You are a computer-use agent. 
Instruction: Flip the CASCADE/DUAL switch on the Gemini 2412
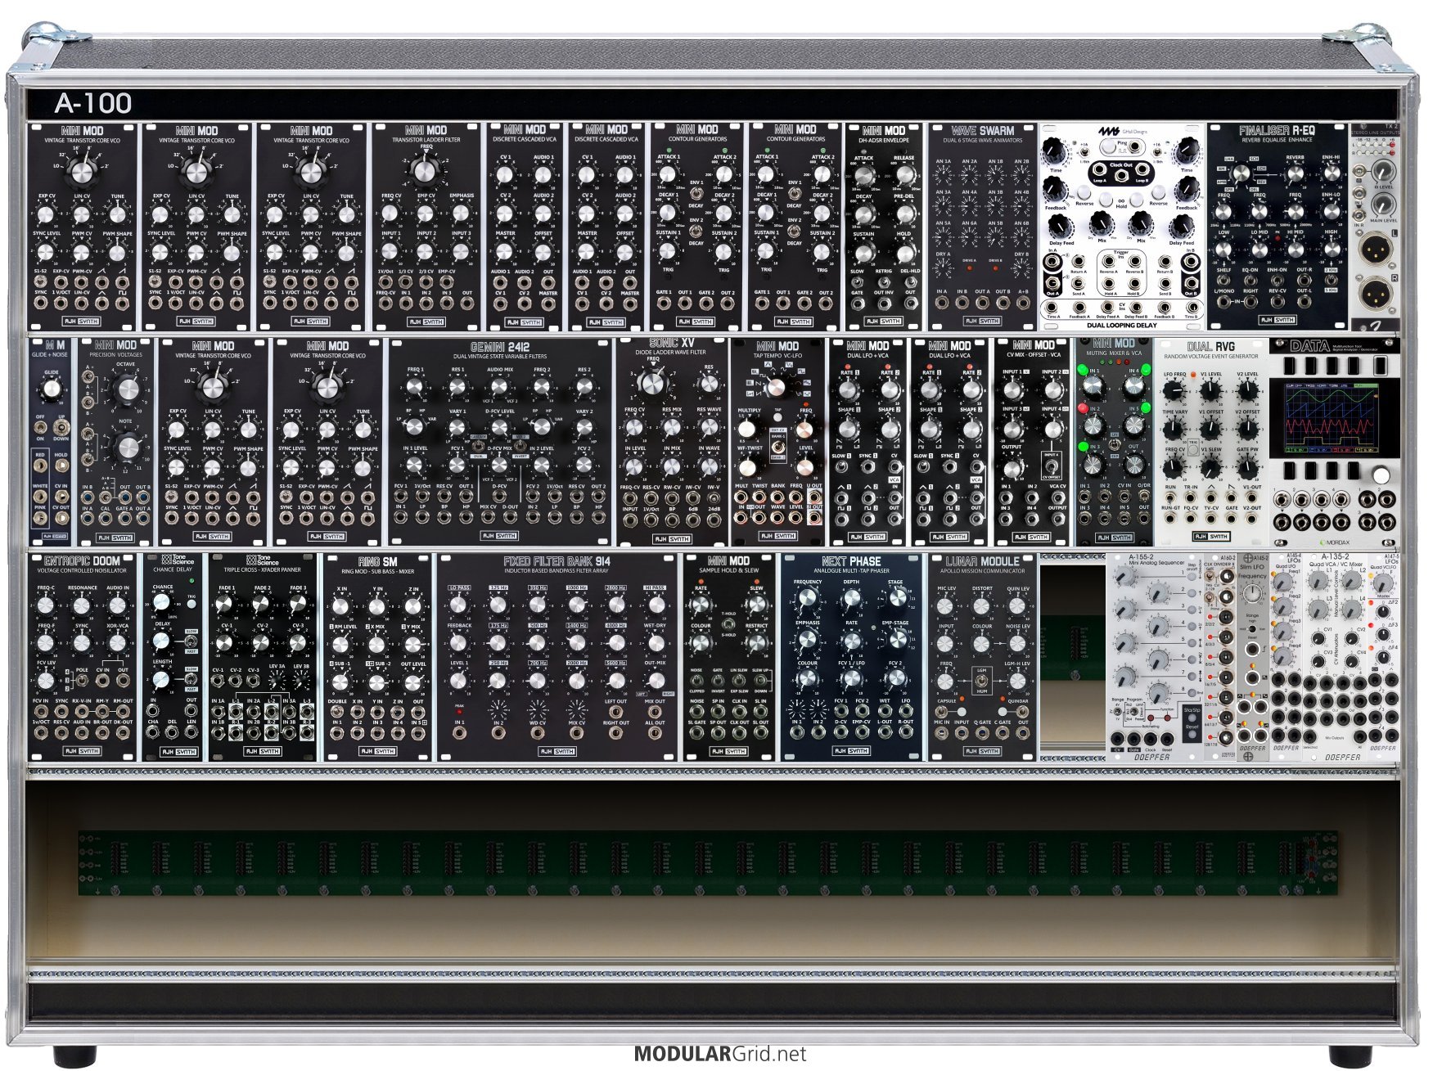478,445
